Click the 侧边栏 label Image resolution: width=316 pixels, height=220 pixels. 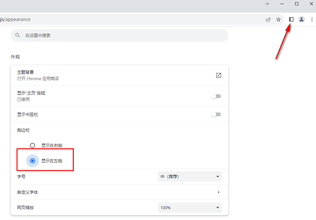tap(23, 130)
